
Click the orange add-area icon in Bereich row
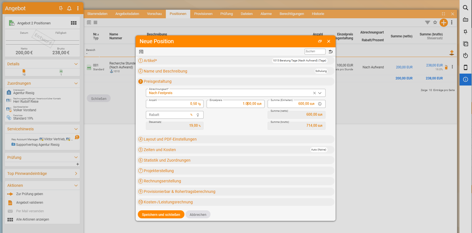tap(452, 53)
